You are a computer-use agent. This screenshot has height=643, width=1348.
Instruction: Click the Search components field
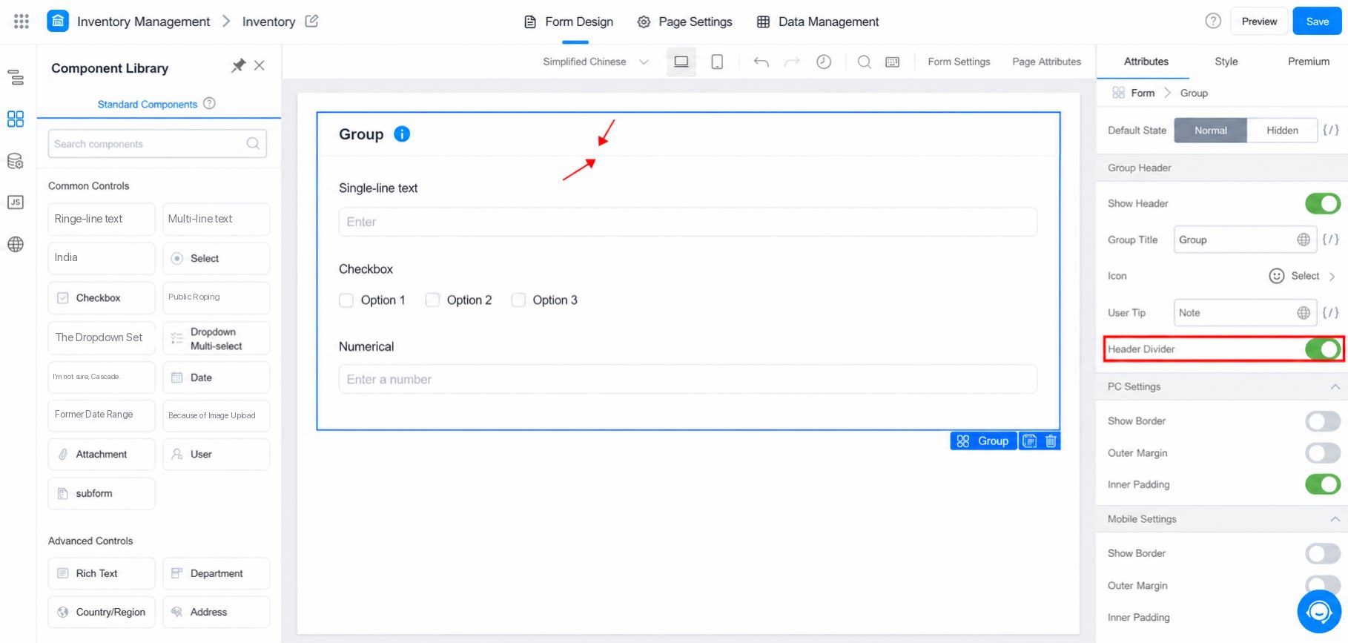[157, 144]
